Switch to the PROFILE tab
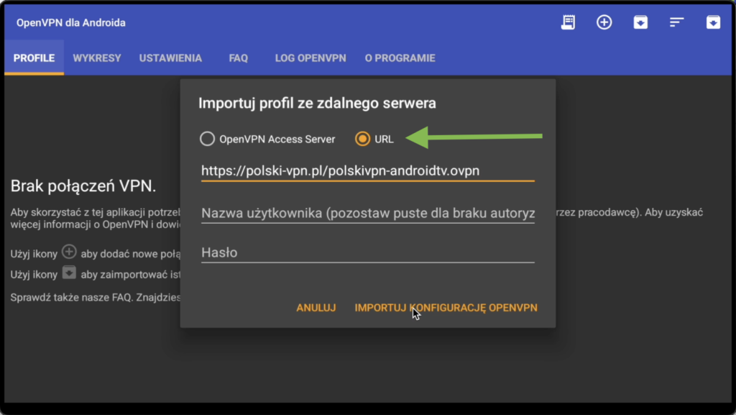The image size is (736, 415). (34, 58)
